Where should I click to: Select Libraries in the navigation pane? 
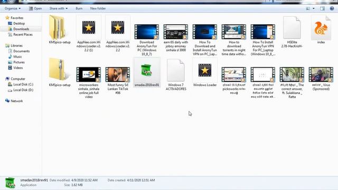[14, 46]
